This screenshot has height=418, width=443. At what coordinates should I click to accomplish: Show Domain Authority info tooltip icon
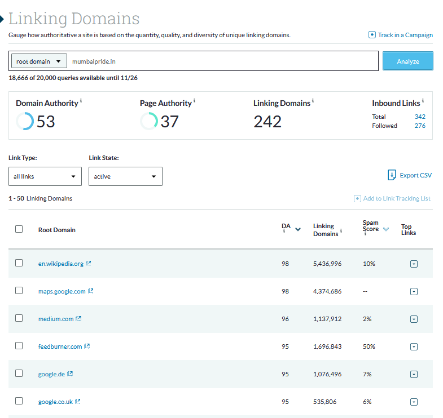[81, 100]
